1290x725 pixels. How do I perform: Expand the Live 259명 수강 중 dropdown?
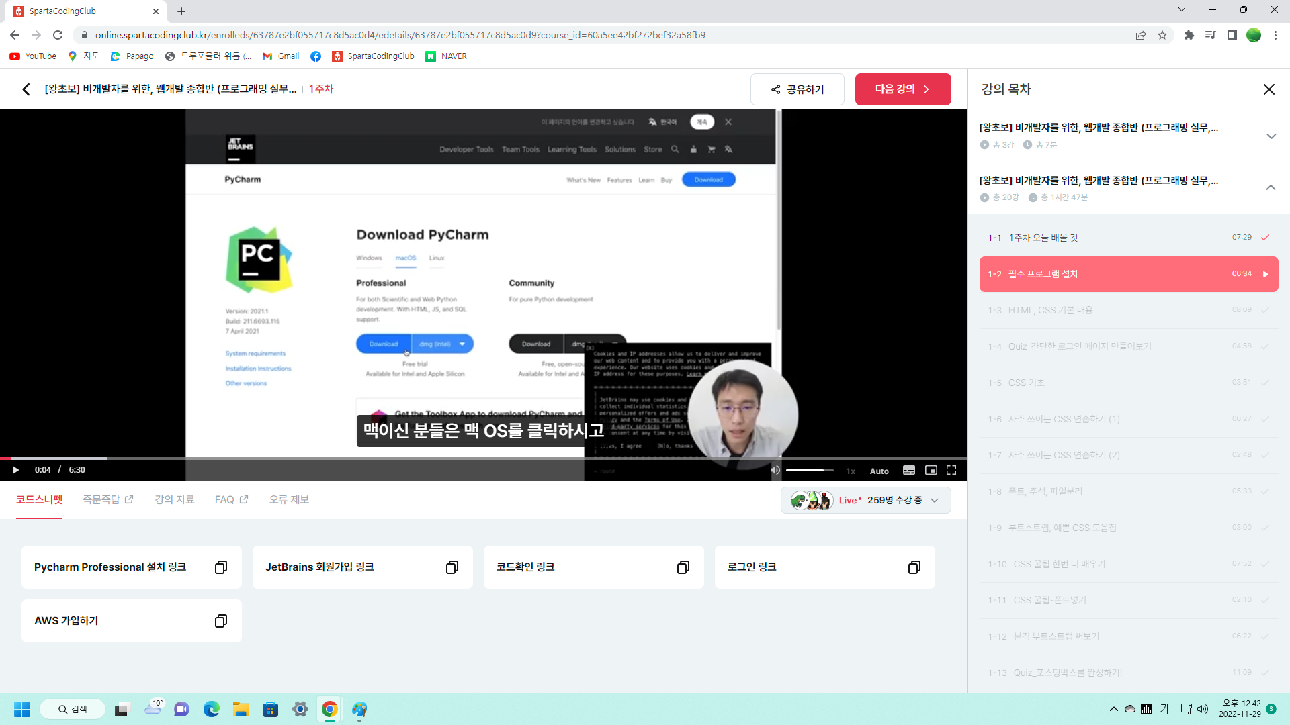tap(865, 500)
